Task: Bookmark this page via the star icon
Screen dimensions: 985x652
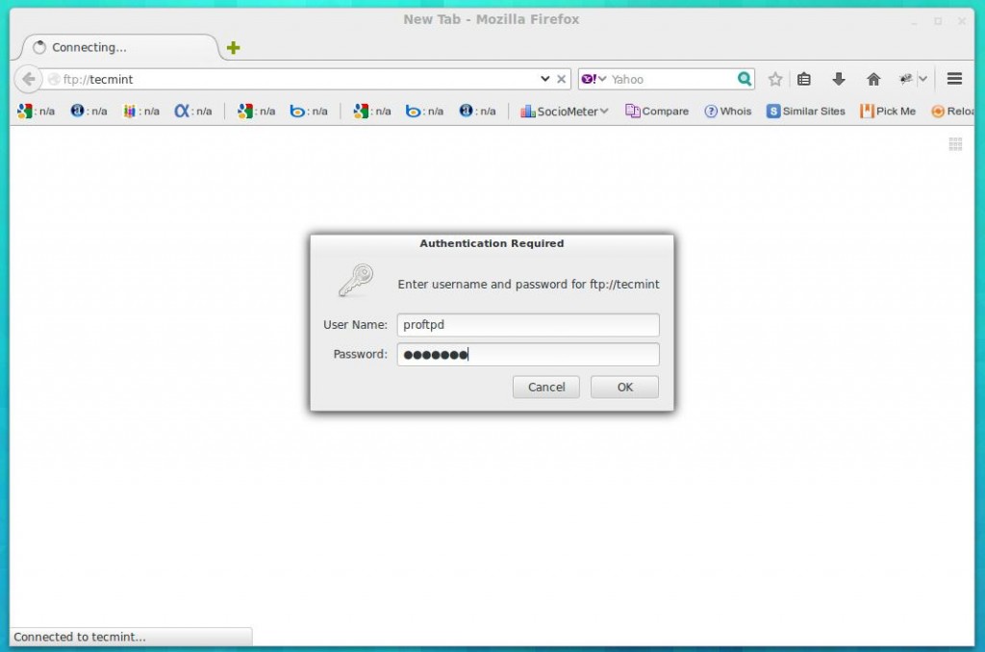Action: coord(775,79)
